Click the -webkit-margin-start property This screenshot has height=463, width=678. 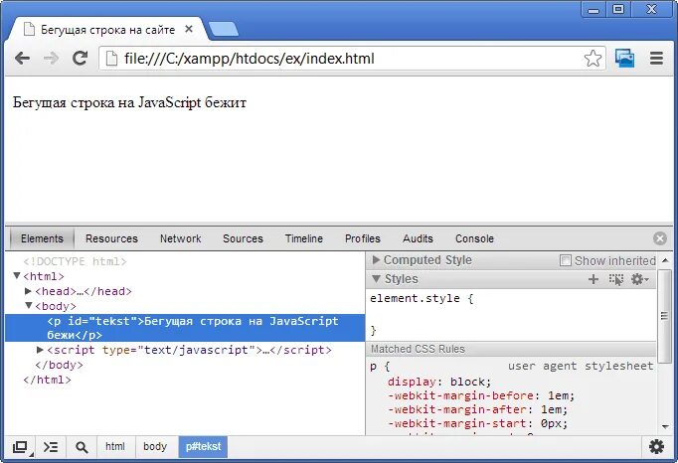tap(477, 423)
